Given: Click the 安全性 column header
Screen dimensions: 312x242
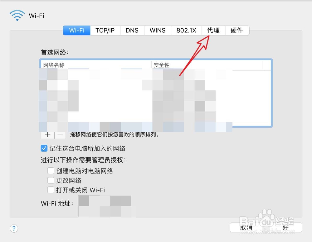Looking at the screenshot, I should point(162,65).
